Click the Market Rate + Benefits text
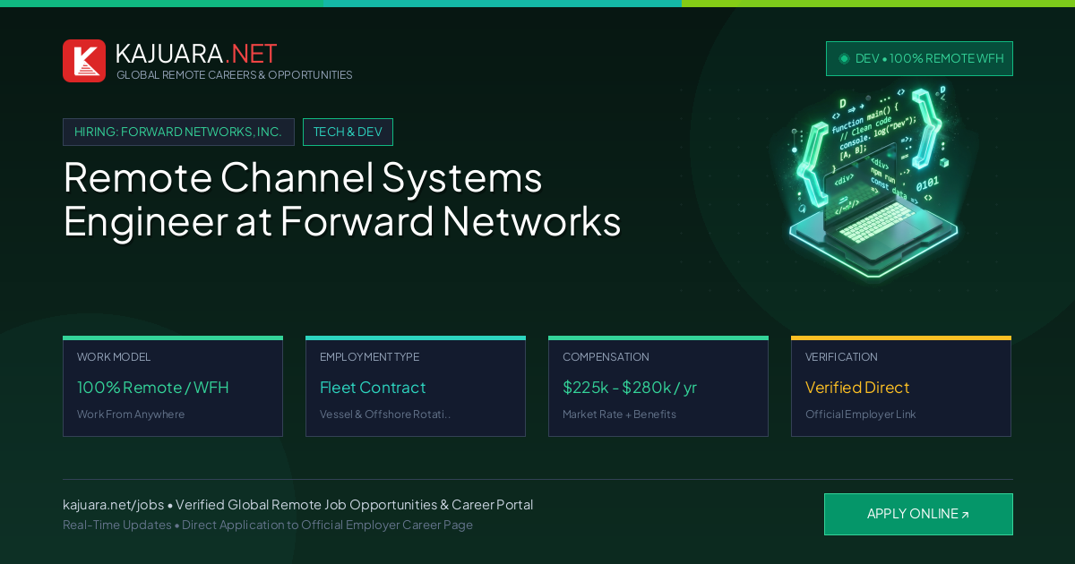Viewport: 1075px width, 564px height. [619, 414]
